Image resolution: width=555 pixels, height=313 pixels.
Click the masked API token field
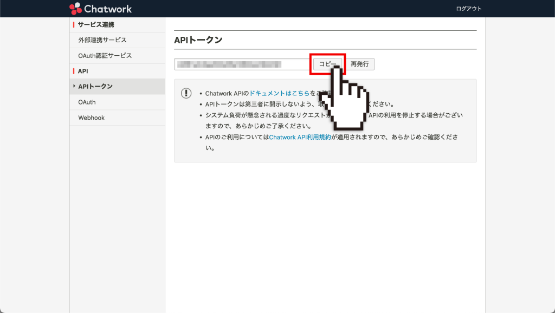(x=241, y=63)
